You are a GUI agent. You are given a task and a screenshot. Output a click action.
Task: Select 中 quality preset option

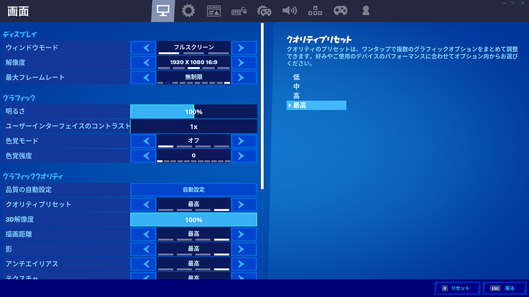click(296, 87)
